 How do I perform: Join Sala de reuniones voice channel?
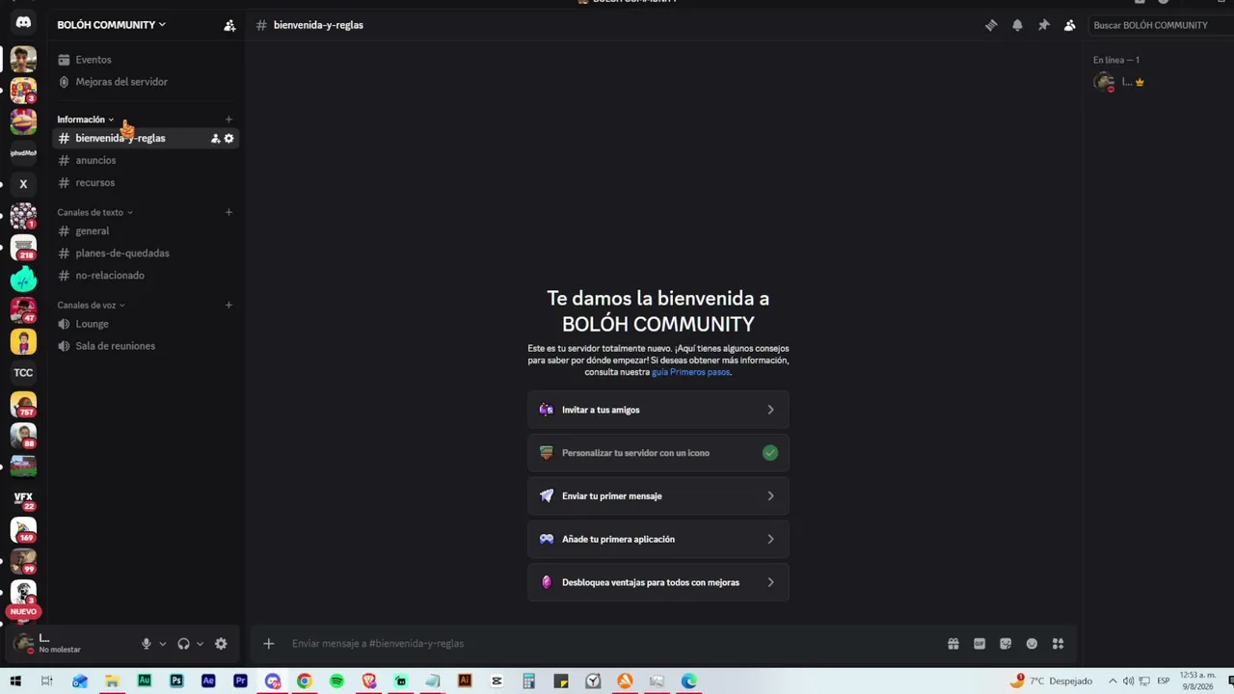(x=146, y=346)
